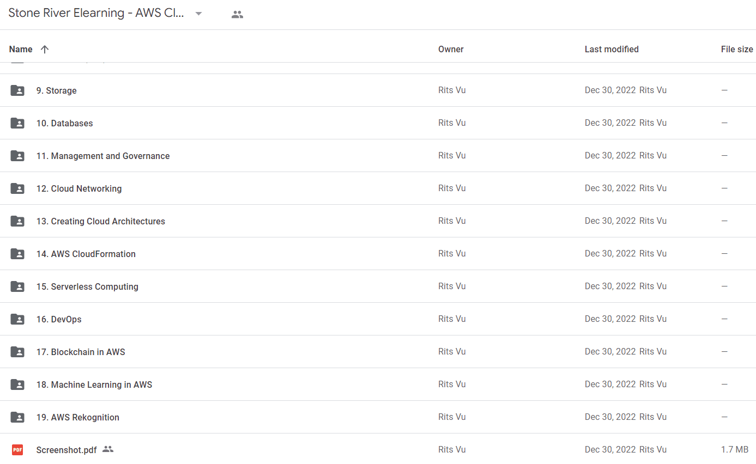Select 18. Machine Learning in AWS name
The height and width of the screenshot is (464, 756).
pos(94,384)
